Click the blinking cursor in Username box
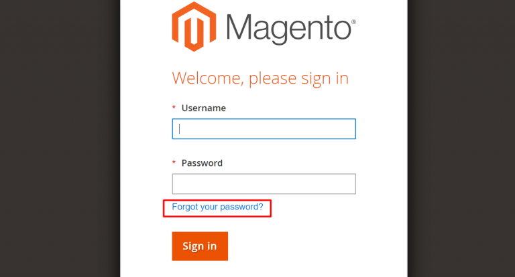Viewport: 515px width, 277px height. click(x=179, y=129)
